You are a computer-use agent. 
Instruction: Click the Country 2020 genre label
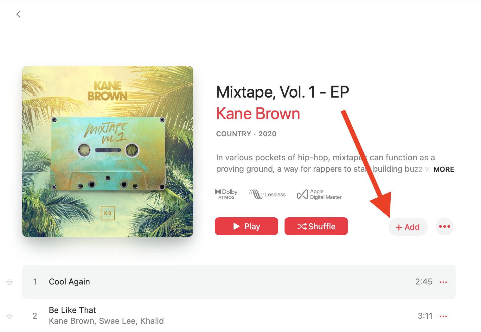pos(246,134)
